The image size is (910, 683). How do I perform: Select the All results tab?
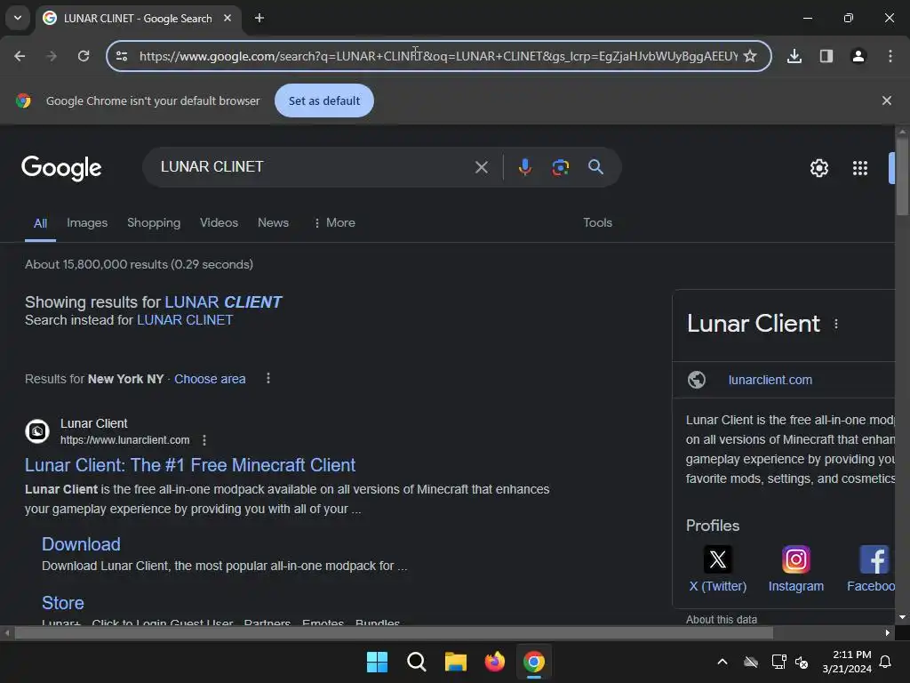40,223
